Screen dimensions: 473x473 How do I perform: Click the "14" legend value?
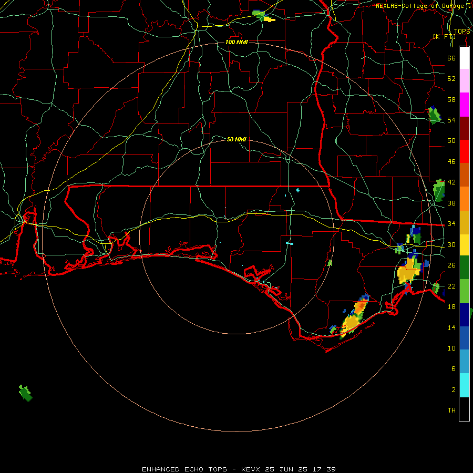coord(451,327)
